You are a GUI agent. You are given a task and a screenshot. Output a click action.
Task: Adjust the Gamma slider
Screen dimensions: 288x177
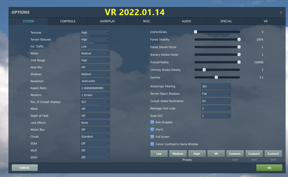tap(217, 77)
